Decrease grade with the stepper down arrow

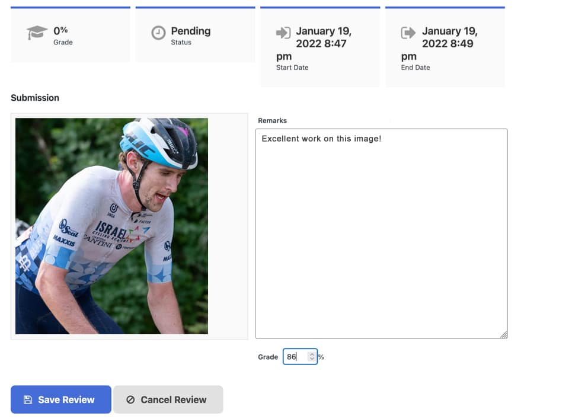[x=312, y=359]
